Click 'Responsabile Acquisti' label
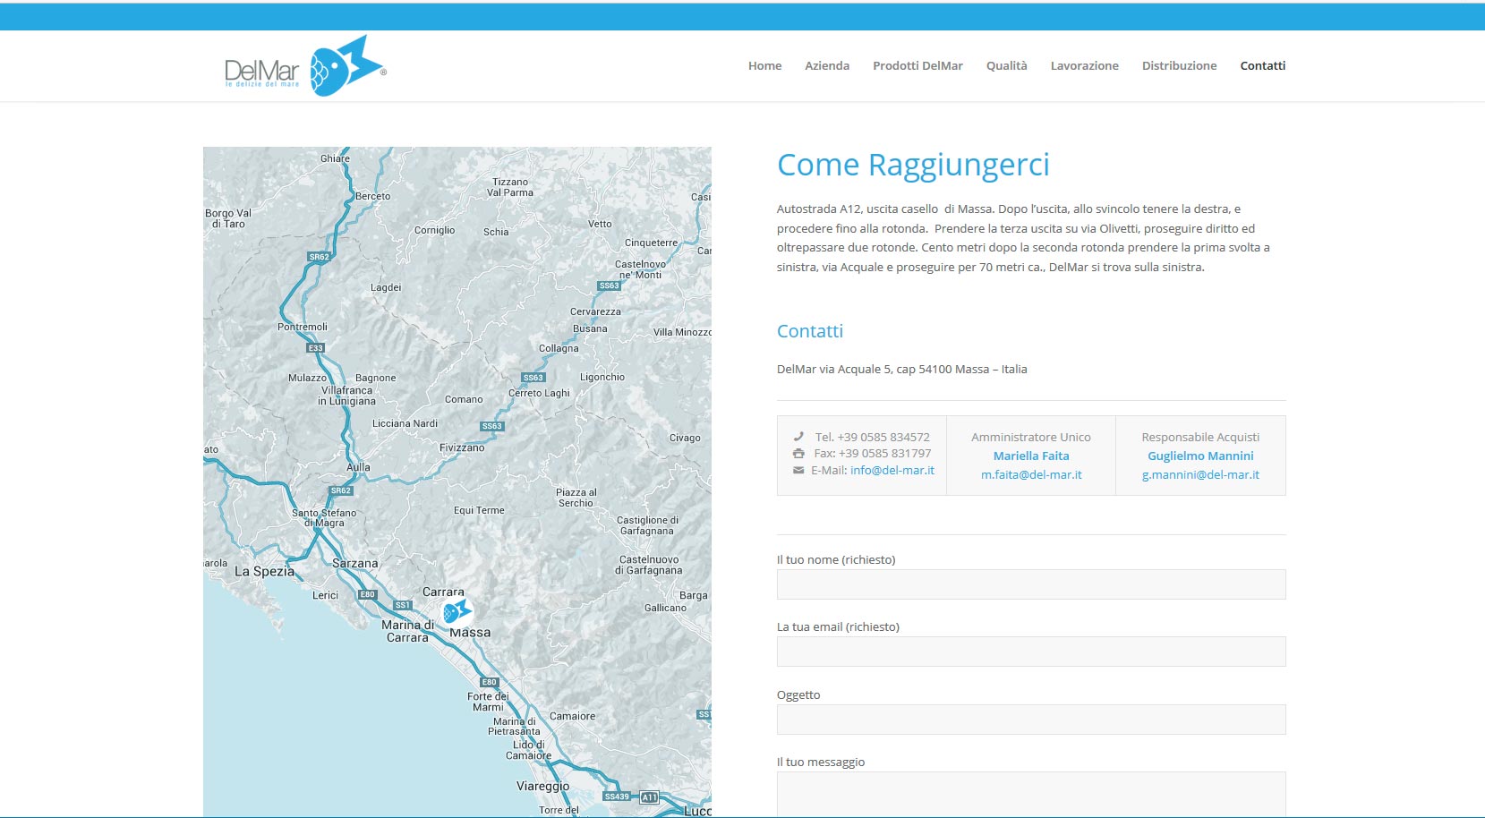This screenshot has width=1485, height=818. 1200,437
